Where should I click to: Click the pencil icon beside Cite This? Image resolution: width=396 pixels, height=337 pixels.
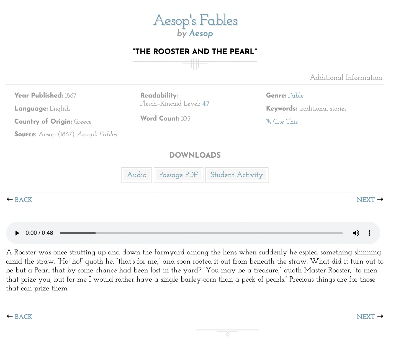coord(268,121)
